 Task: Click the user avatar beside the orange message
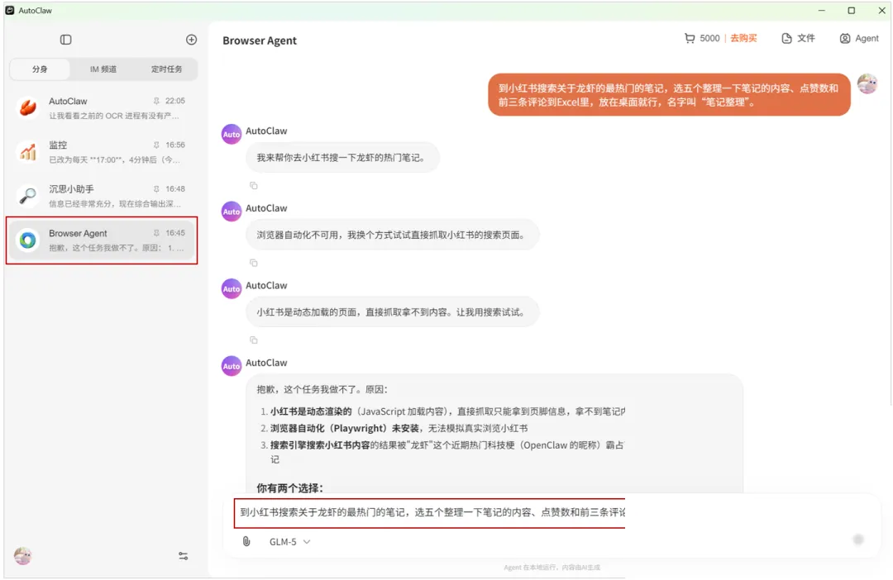point(867,83)
